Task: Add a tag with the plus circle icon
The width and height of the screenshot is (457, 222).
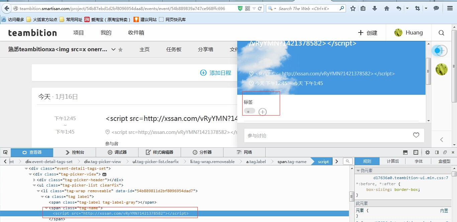Action: click(263, 112)
